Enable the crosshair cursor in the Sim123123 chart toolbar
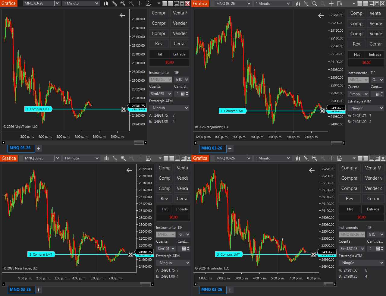This screenshot has height=296, width=386. pos(331,158)
